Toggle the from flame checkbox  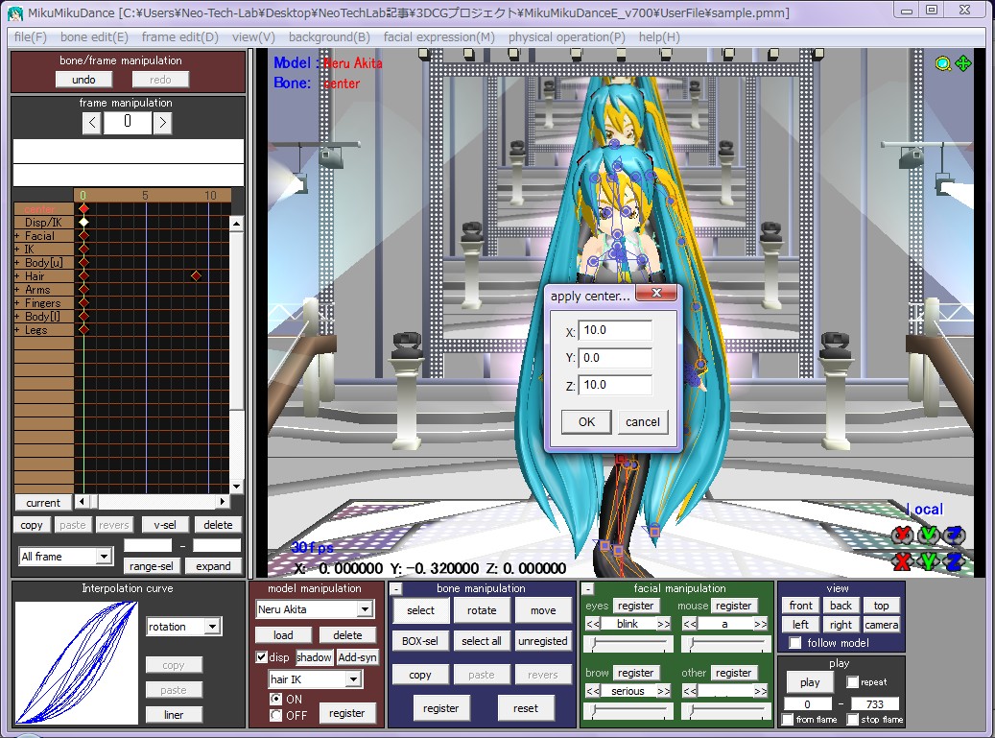point(788,719)
